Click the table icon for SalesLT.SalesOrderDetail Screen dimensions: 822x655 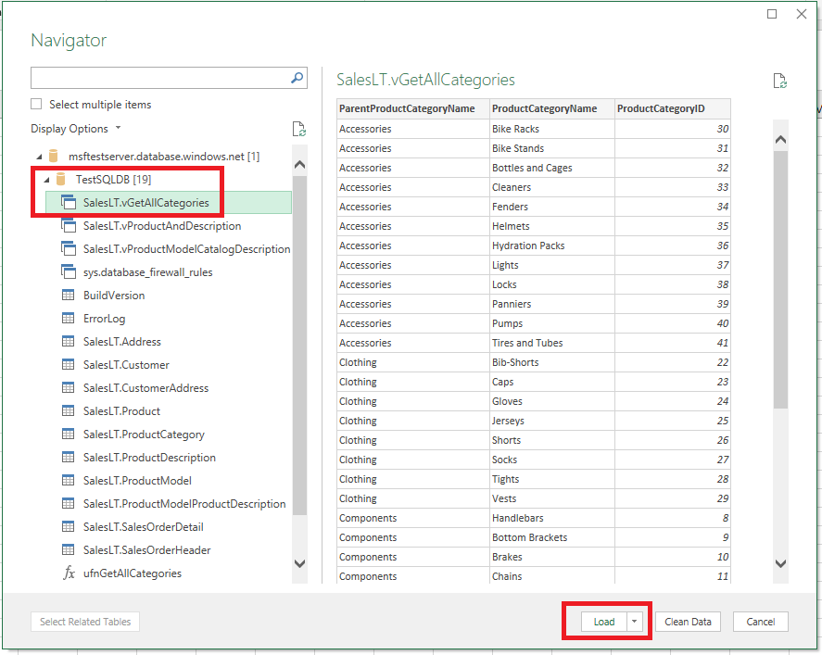point(69,526)
